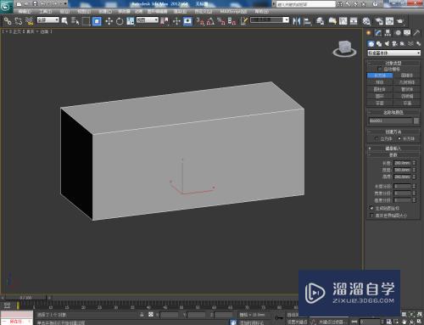Click the Align tool icon
The width and height of the screenshot is (424, 325).
tap(307, 21)
